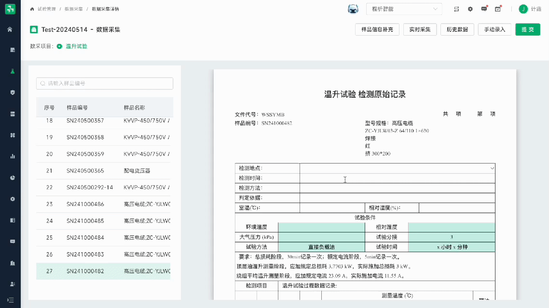Expand the 检测地点 dropdown arrow

492,168
